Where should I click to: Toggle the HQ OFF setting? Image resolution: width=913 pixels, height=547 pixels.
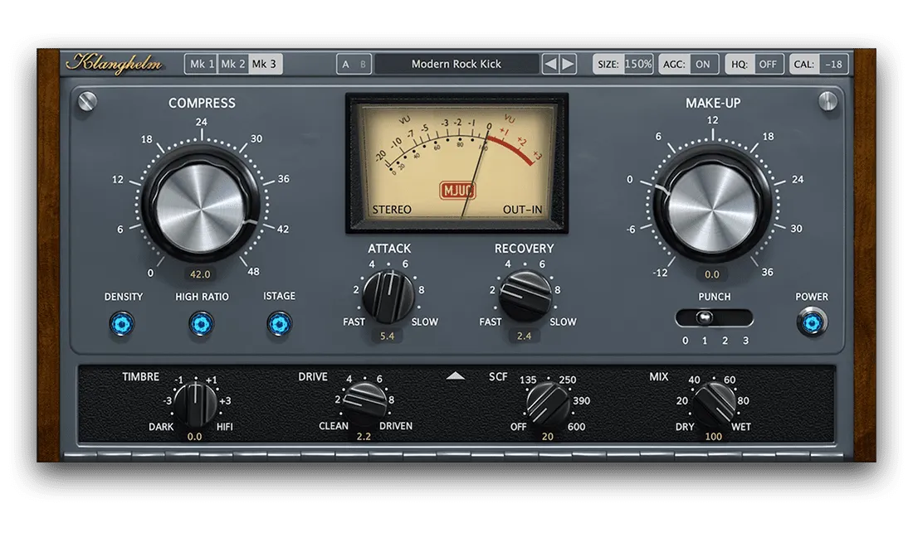click(x=754, y=64)
